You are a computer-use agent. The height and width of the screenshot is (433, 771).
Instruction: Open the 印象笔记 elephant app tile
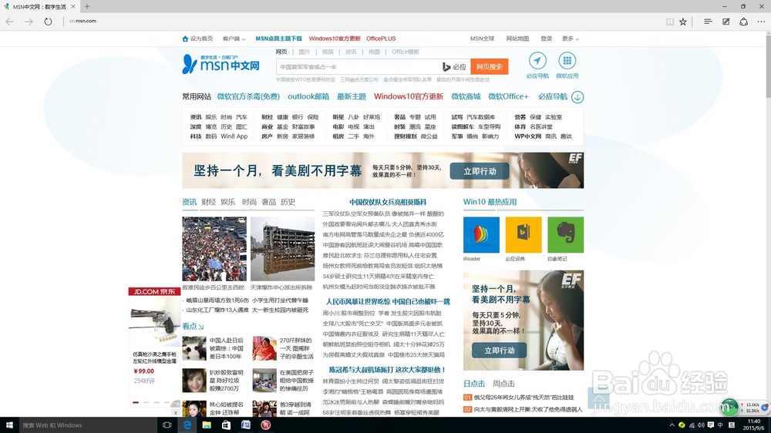point(565,235)
